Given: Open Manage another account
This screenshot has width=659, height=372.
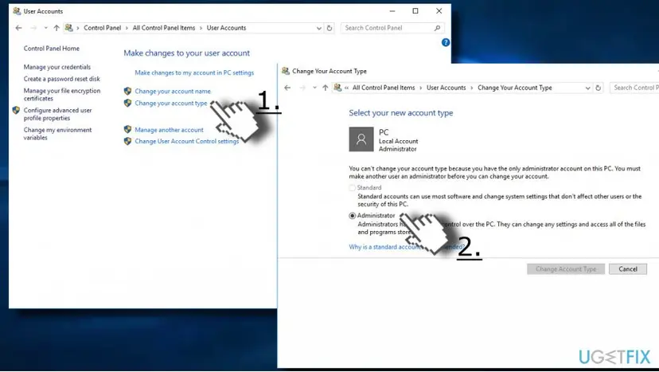Looking at the screenshot, I should pyautogui.click(x=169, y=130).
